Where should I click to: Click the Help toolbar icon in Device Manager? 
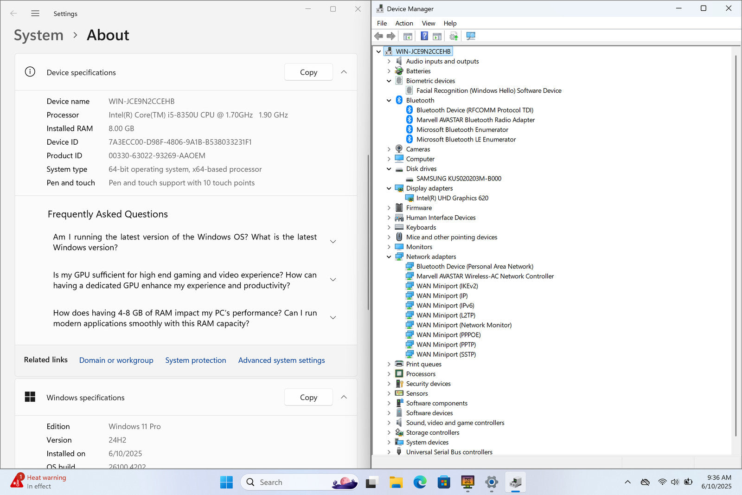pyautogui.click(x=424, y=36)
